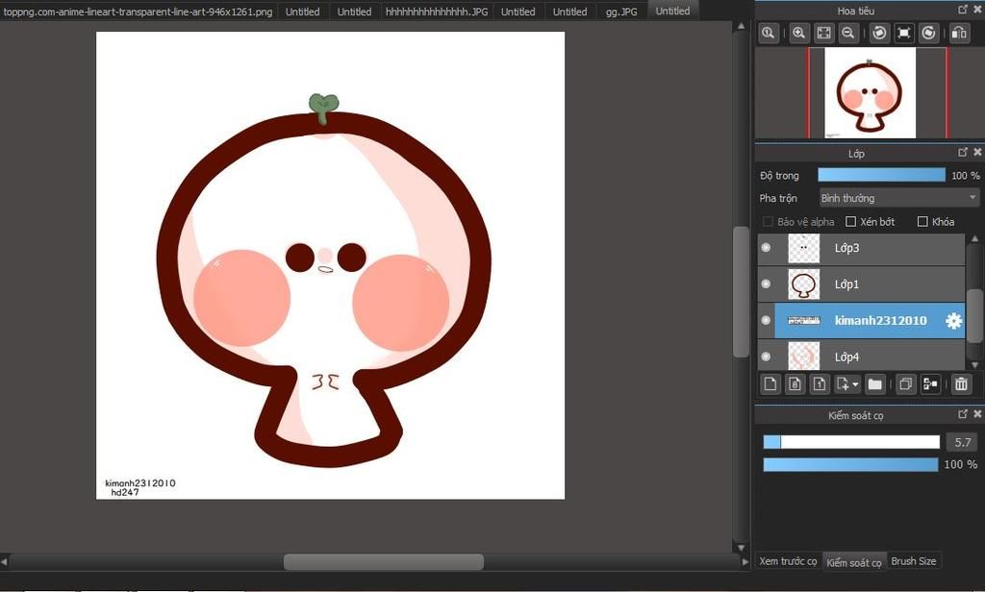
Task: Undock the Kiểm soát cọ panel
Action: click(x=963, y=414)
